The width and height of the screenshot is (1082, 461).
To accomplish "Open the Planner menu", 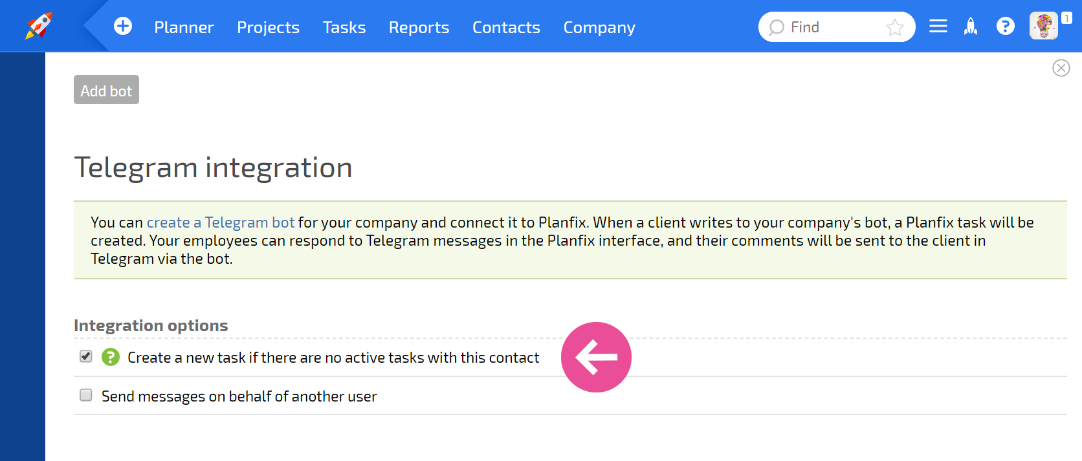I will pyautogui.click(x=184, y=27).
